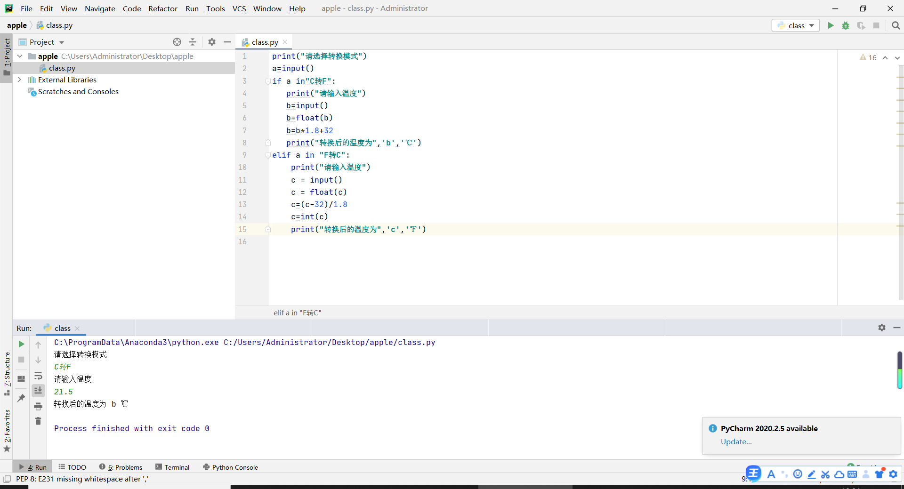Fold the if block on line 3
This screenshot has height=489, width=904.
267,81
